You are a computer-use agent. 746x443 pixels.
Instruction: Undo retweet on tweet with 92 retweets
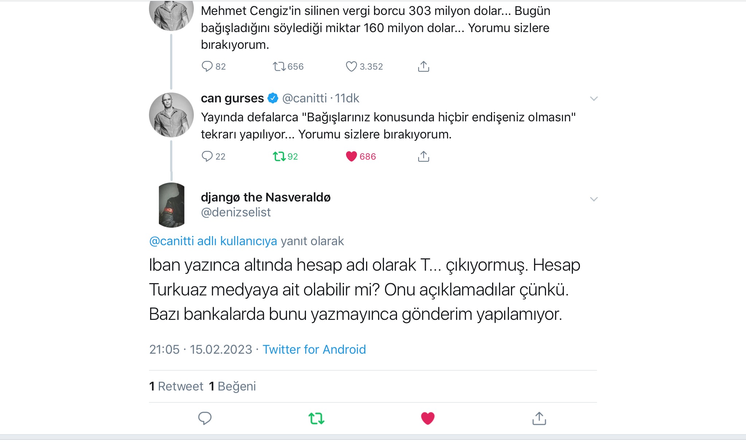coord(279,157)
